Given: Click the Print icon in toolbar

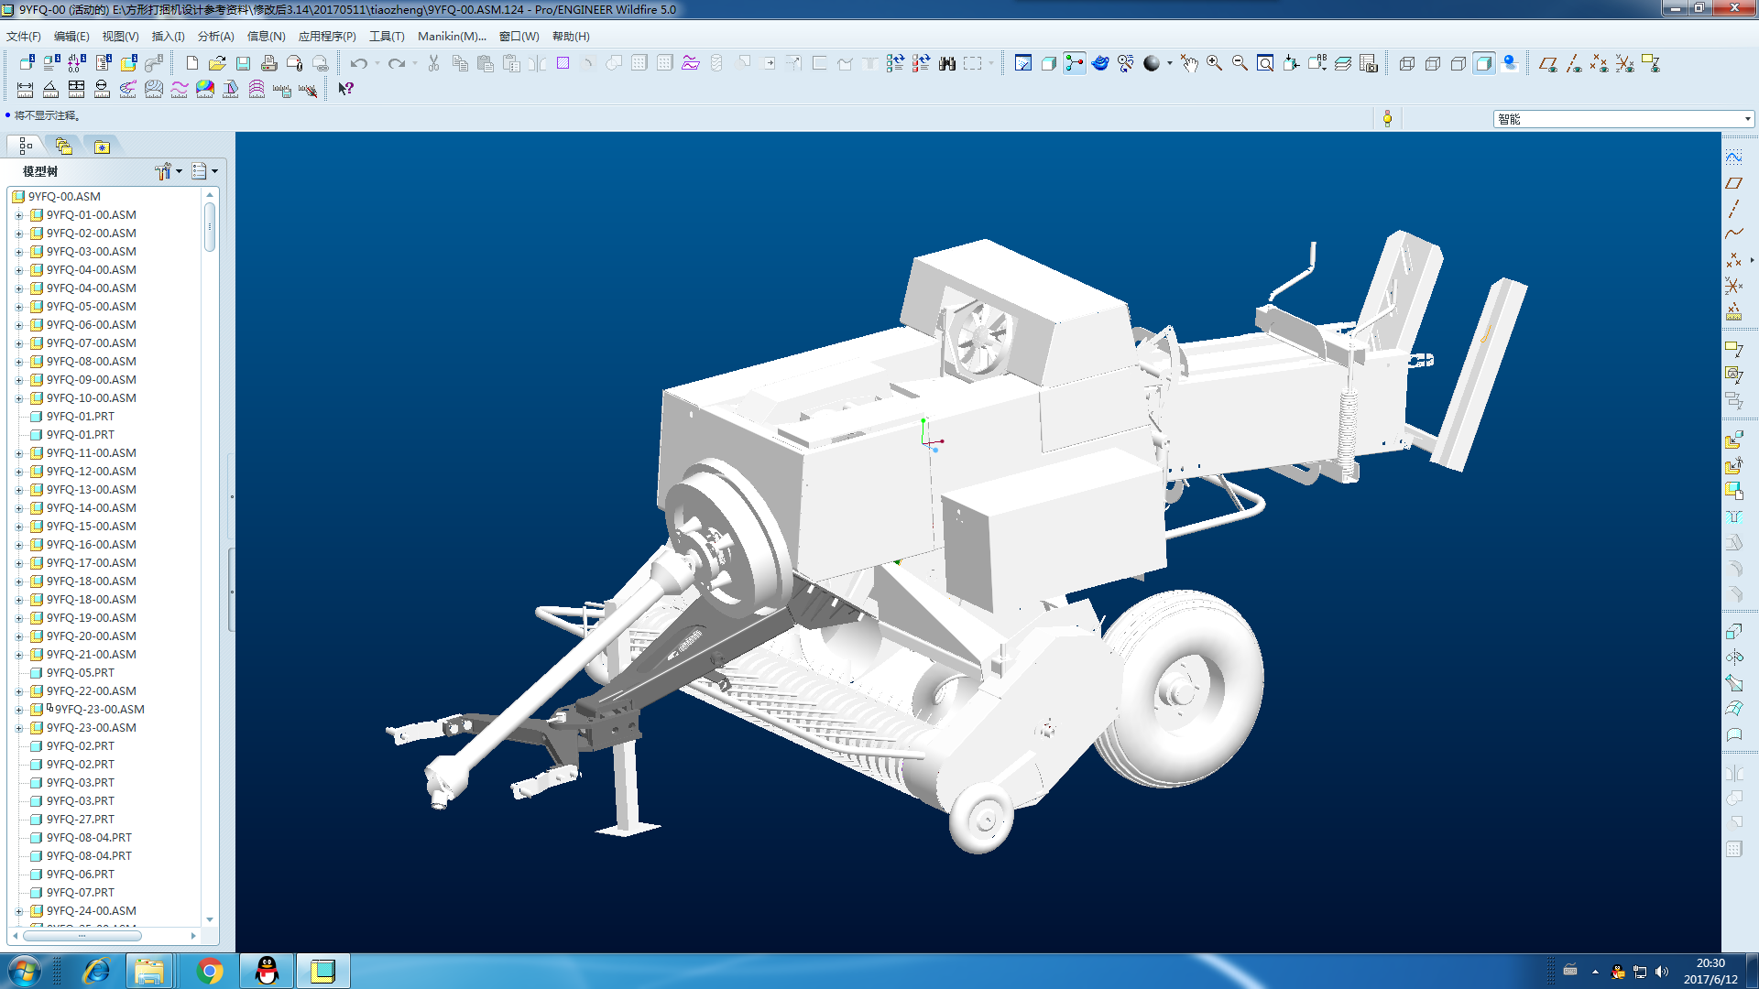Looking at the screenshot, I should pyautogui.click(x=268, y=63).
